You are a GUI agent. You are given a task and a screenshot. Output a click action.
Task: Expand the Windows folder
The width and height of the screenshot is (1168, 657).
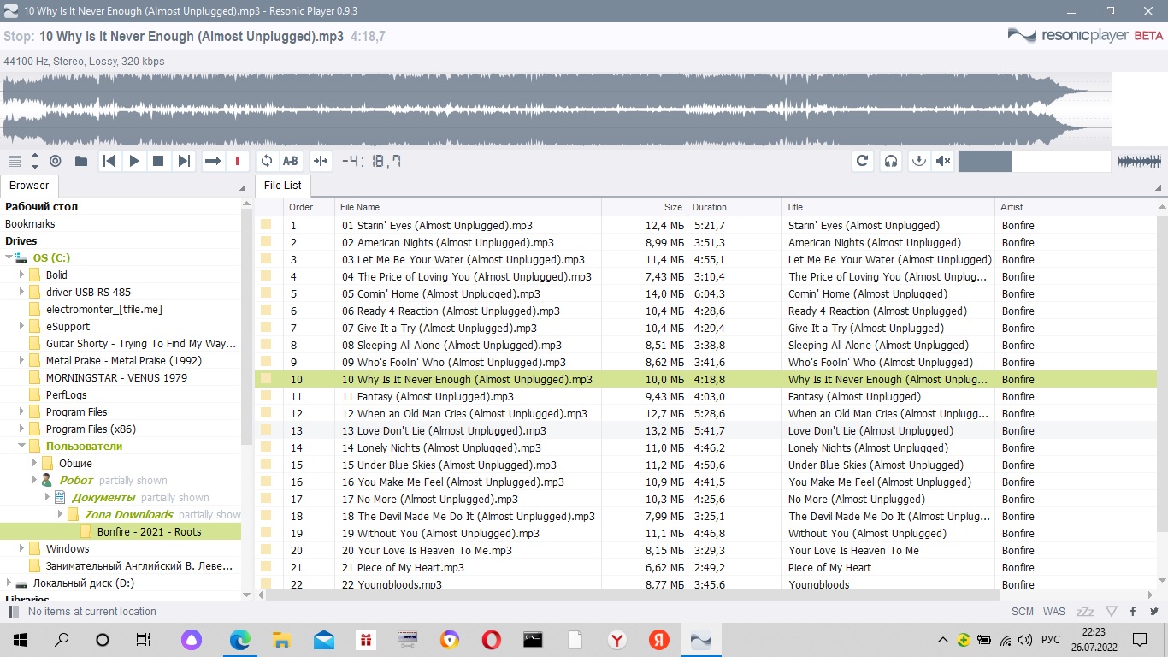(22, 548)
